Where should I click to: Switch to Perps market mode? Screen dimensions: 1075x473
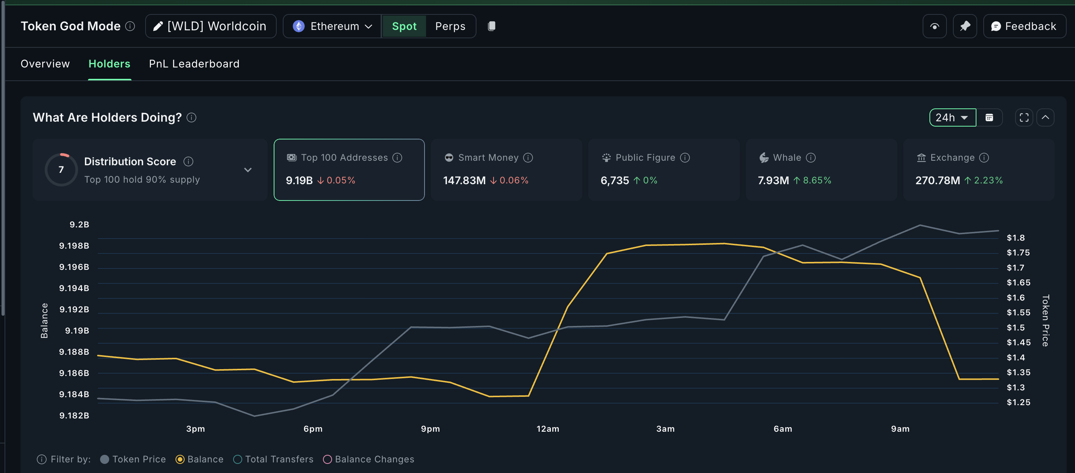click(x=450, y=26)
